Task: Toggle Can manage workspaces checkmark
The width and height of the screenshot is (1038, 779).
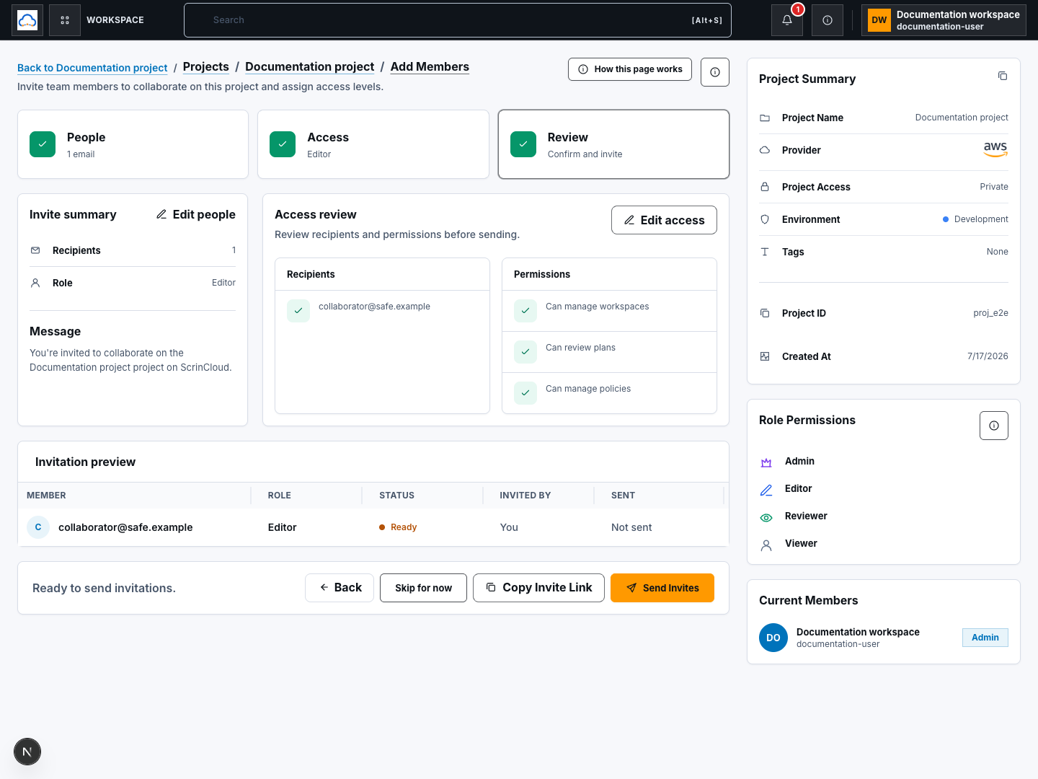Action: click(525, 311)
